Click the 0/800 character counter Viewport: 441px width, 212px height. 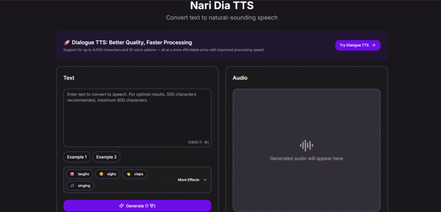click(198, 142)
